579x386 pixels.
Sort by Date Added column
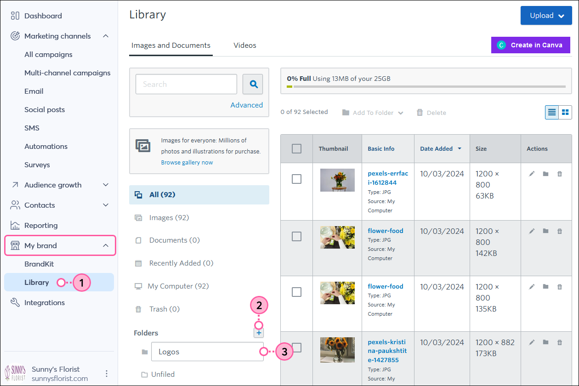click(x=440, y=148)
